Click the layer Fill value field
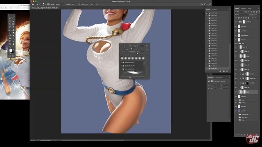 coord(255,18)
